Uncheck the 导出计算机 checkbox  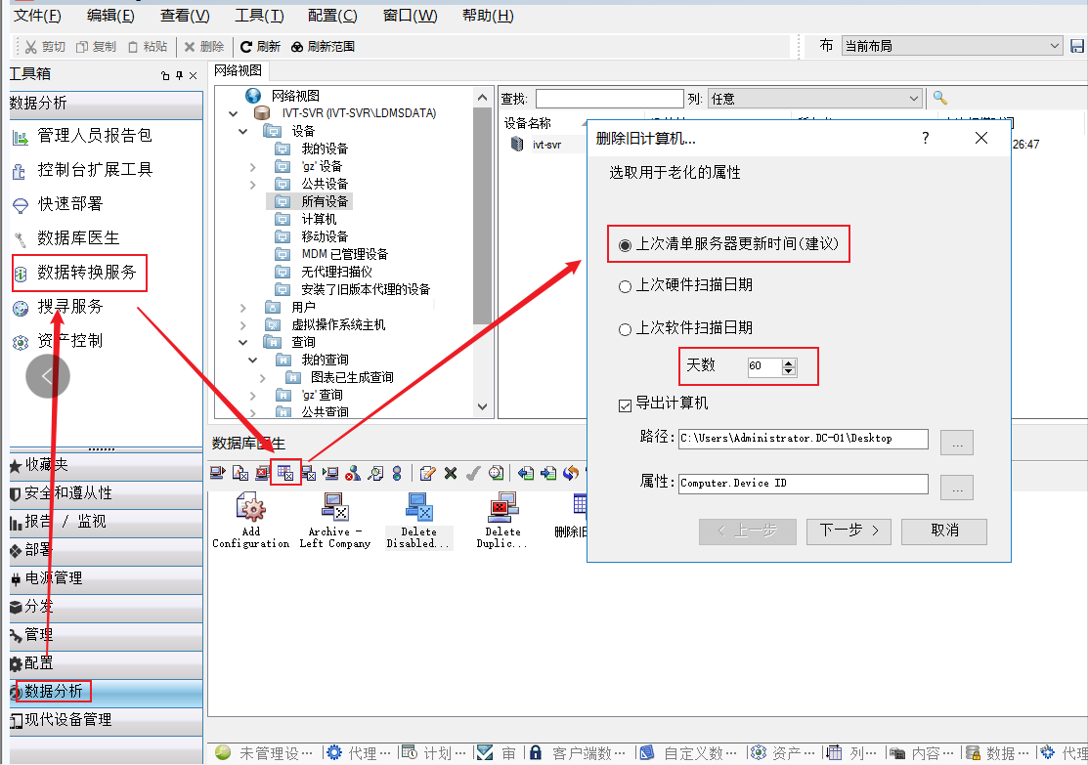(626, 404)
